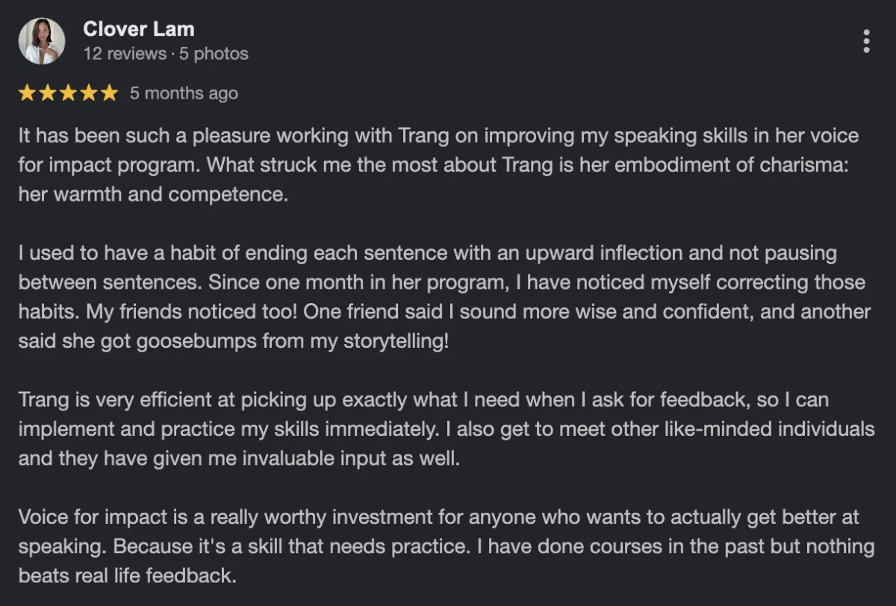Click the "12 reviews" count text
The height and width of the screenshot is (606, 896).
[x=125, y=54]
